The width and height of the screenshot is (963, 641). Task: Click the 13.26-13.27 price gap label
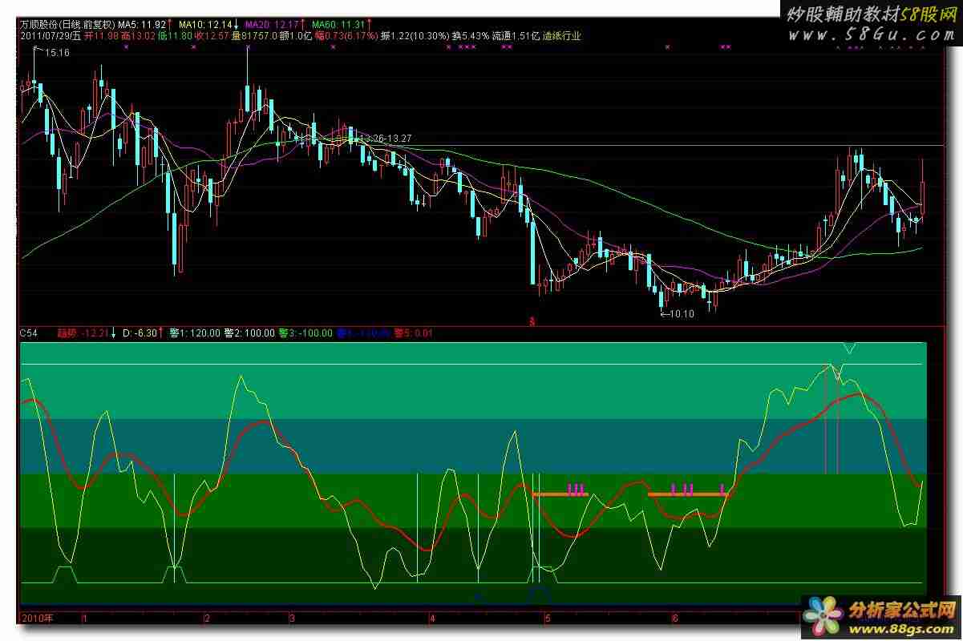click(x=385, y=139)
